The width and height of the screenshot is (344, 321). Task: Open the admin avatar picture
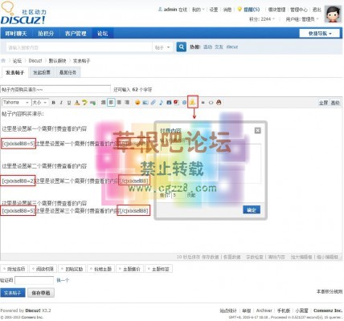tap(333, 14)
